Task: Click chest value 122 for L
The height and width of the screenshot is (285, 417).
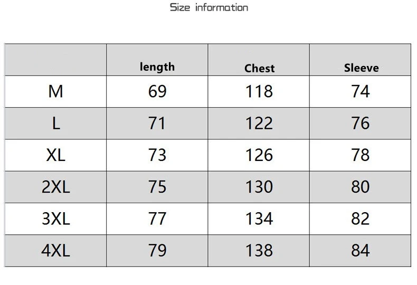Action: tap(259, 123)
